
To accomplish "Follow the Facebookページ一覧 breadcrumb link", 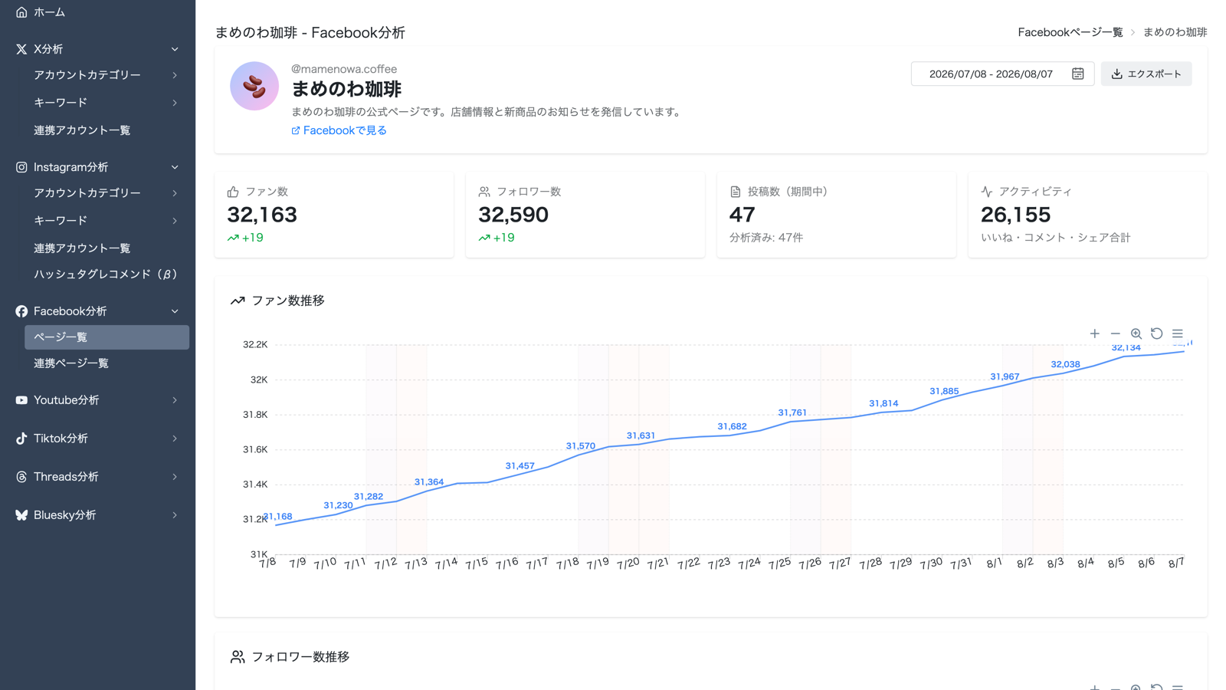I will [1070, 32].
